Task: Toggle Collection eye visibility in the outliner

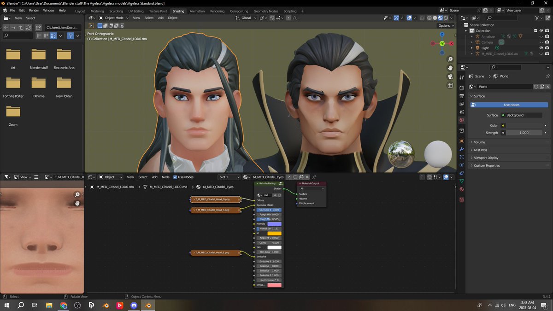Action: [541, 31]
